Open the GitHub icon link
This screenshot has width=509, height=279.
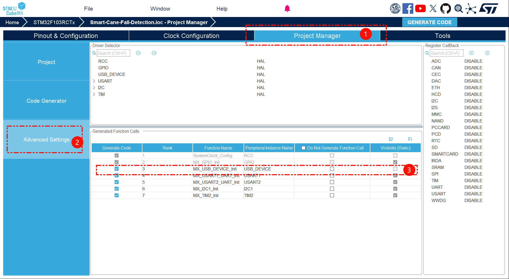pos(445,9)
